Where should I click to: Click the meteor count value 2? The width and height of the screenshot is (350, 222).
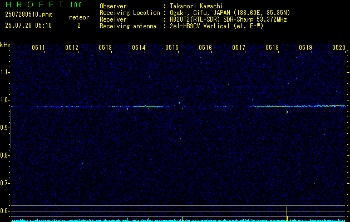coord(79,26)
